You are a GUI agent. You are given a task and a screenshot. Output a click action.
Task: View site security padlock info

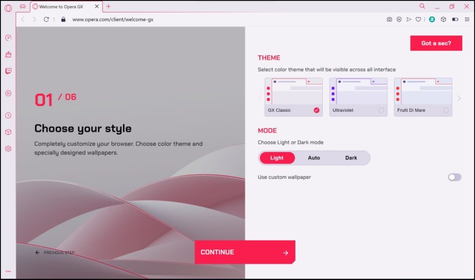[x=63, y=19]
